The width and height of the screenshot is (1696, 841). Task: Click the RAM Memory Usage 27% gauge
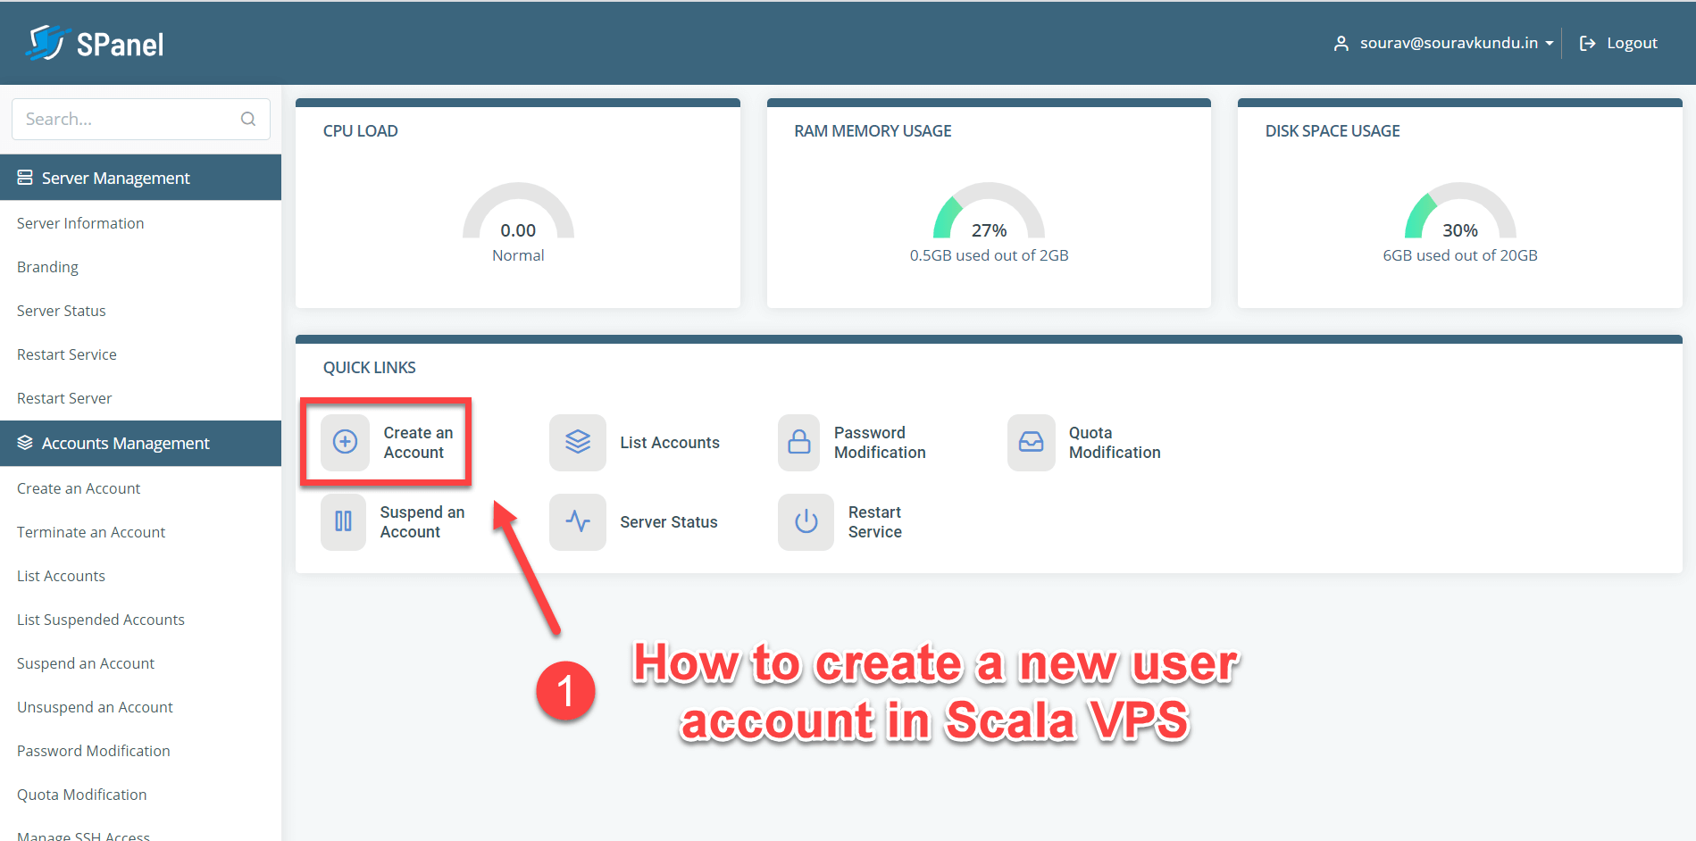989,212
